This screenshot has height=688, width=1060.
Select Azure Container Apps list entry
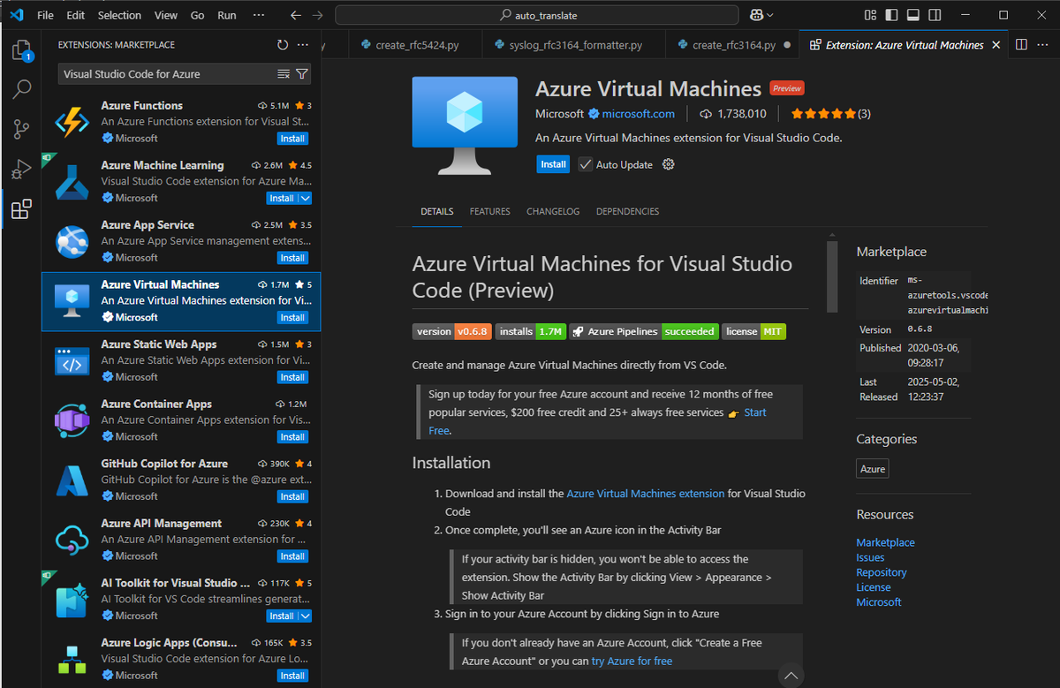tap(181, 420)
